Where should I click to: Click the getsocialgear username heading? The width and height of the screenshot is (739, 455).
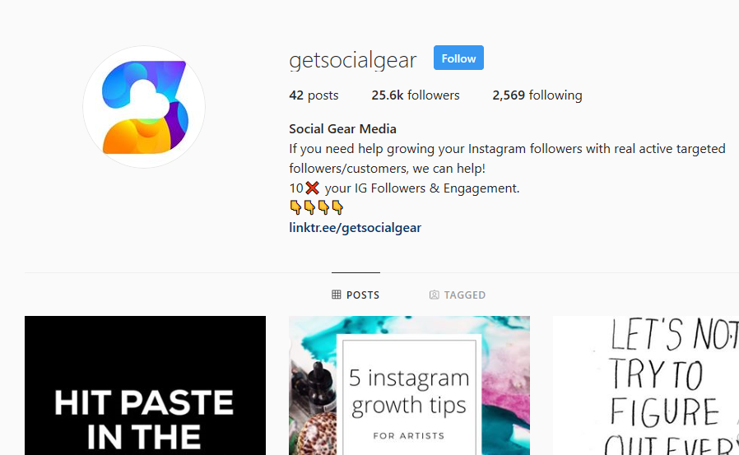pyautogui.click(x=352, y=60)
